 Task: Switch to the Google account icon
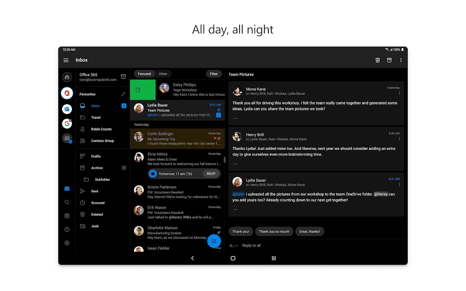pos(67,124)
